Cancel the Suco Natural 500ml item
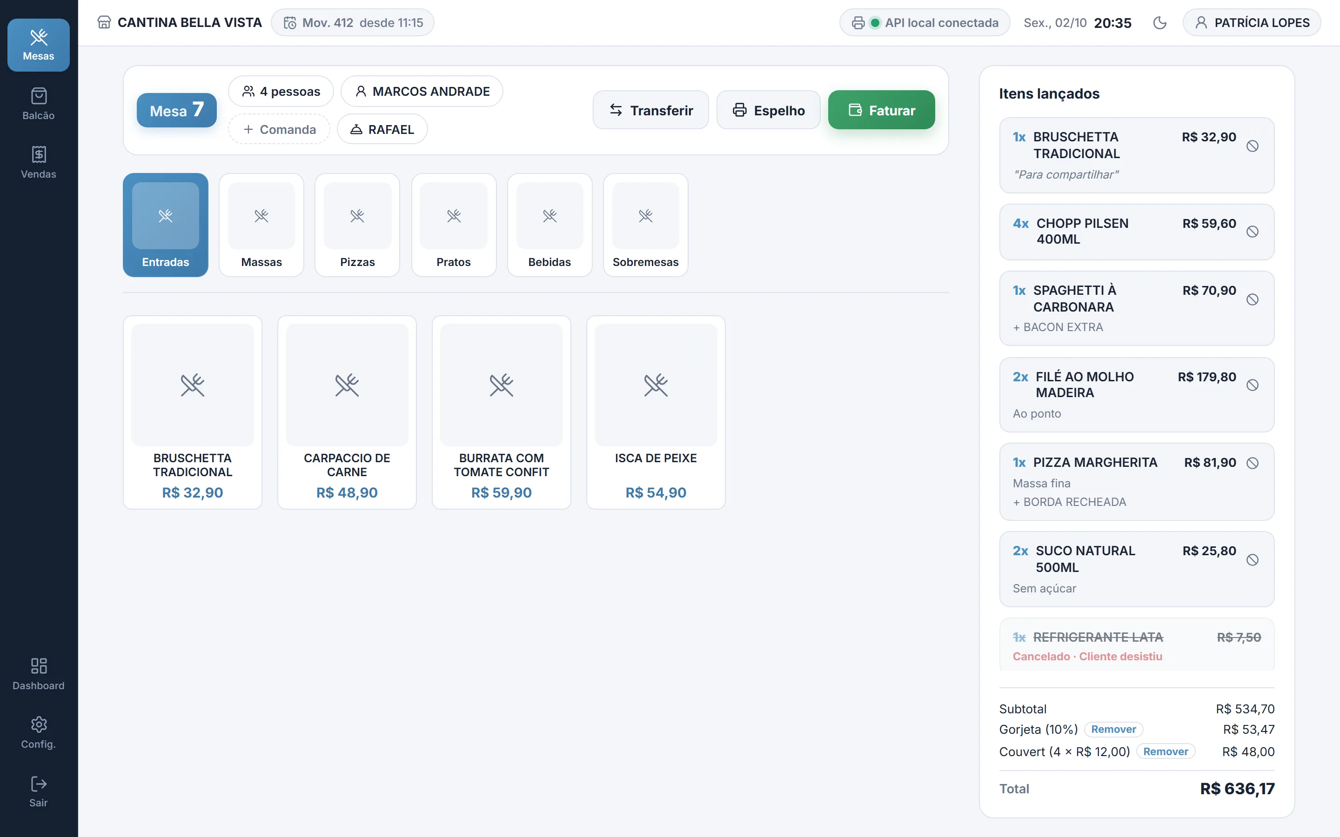1340x837 pixels. click(1253, 560)
